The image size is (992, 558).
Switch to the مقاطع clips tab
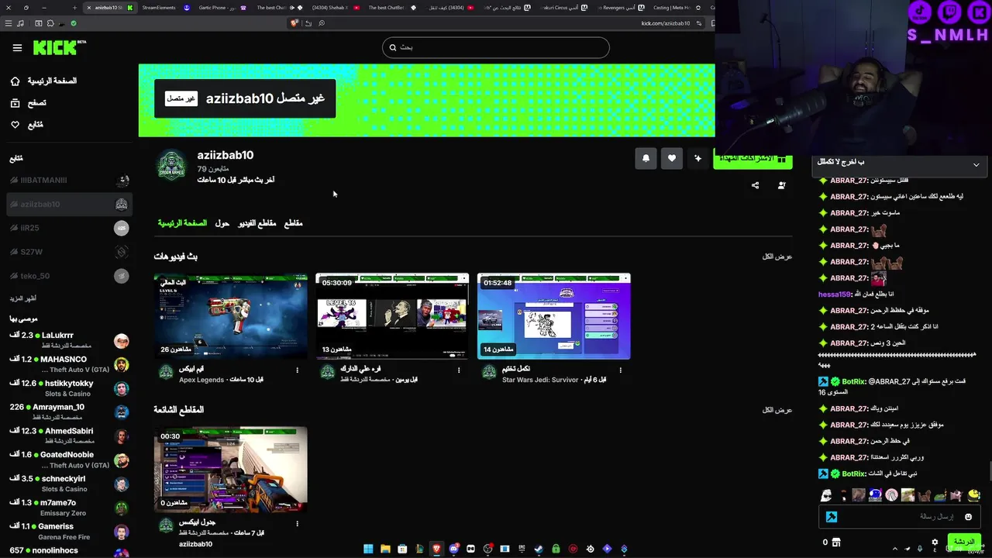[x=293, y=223]
